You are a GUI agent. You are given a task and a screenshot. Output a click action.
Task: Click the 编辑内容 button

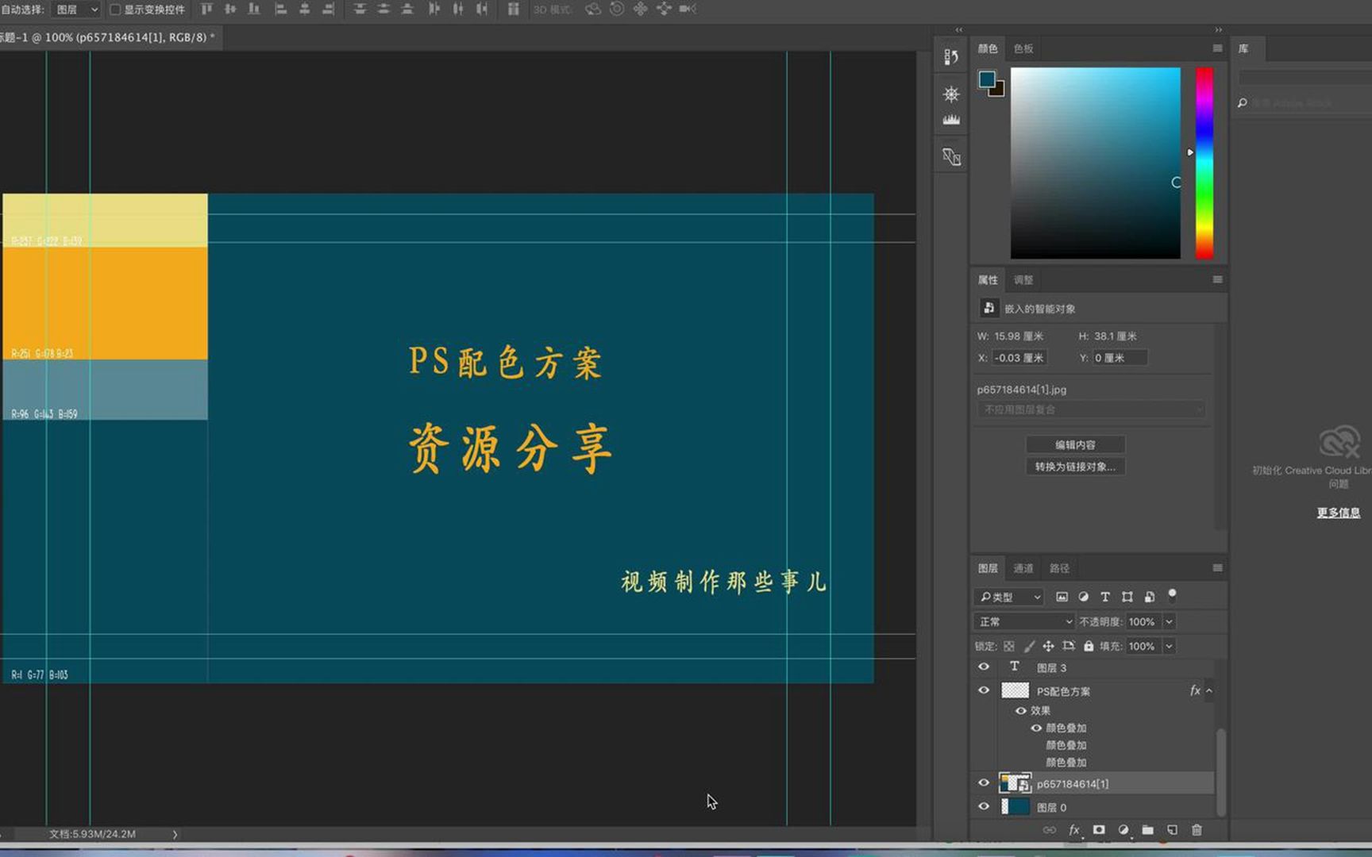(1075, 444)
